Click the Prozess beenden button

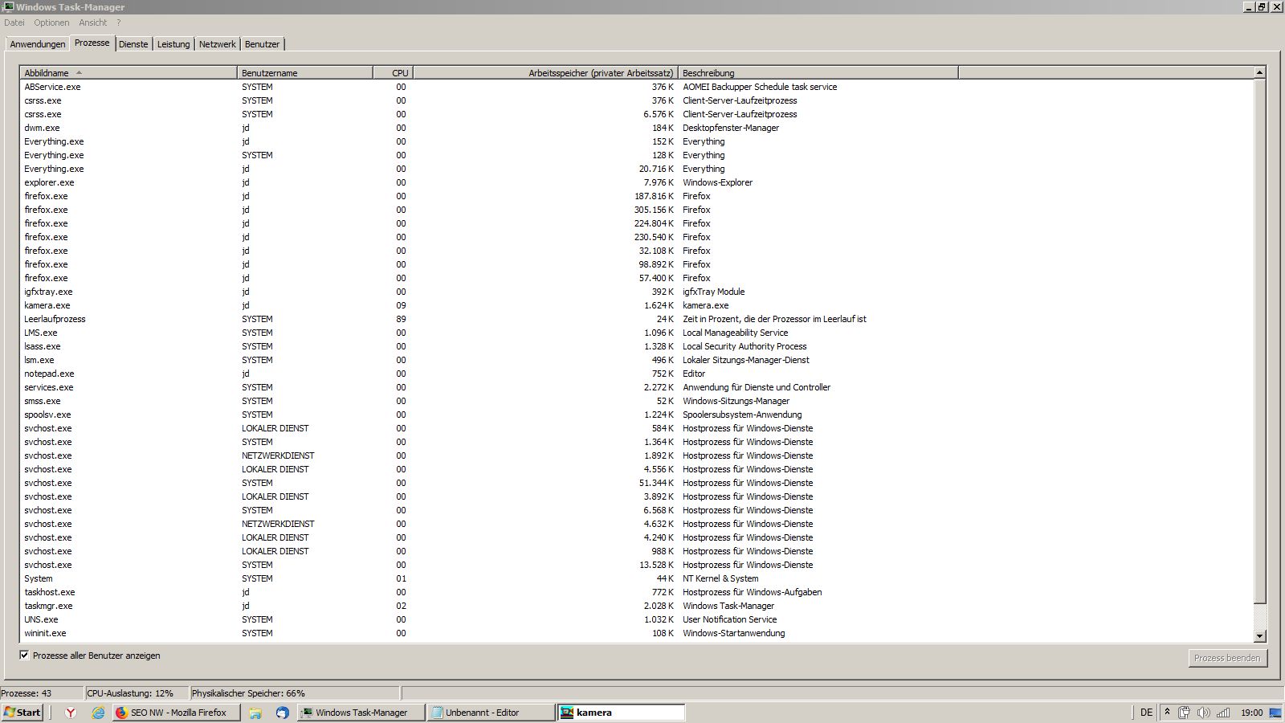click(1227, 658)
